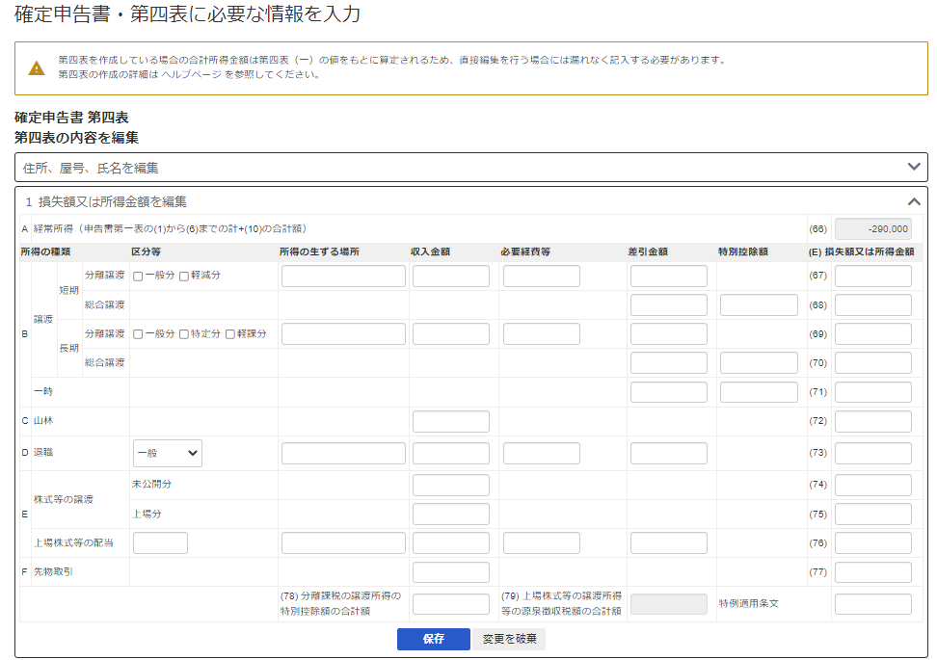
Task: Focus the (68) 損失額又は所得金額 field
Action: pos(873,304)
